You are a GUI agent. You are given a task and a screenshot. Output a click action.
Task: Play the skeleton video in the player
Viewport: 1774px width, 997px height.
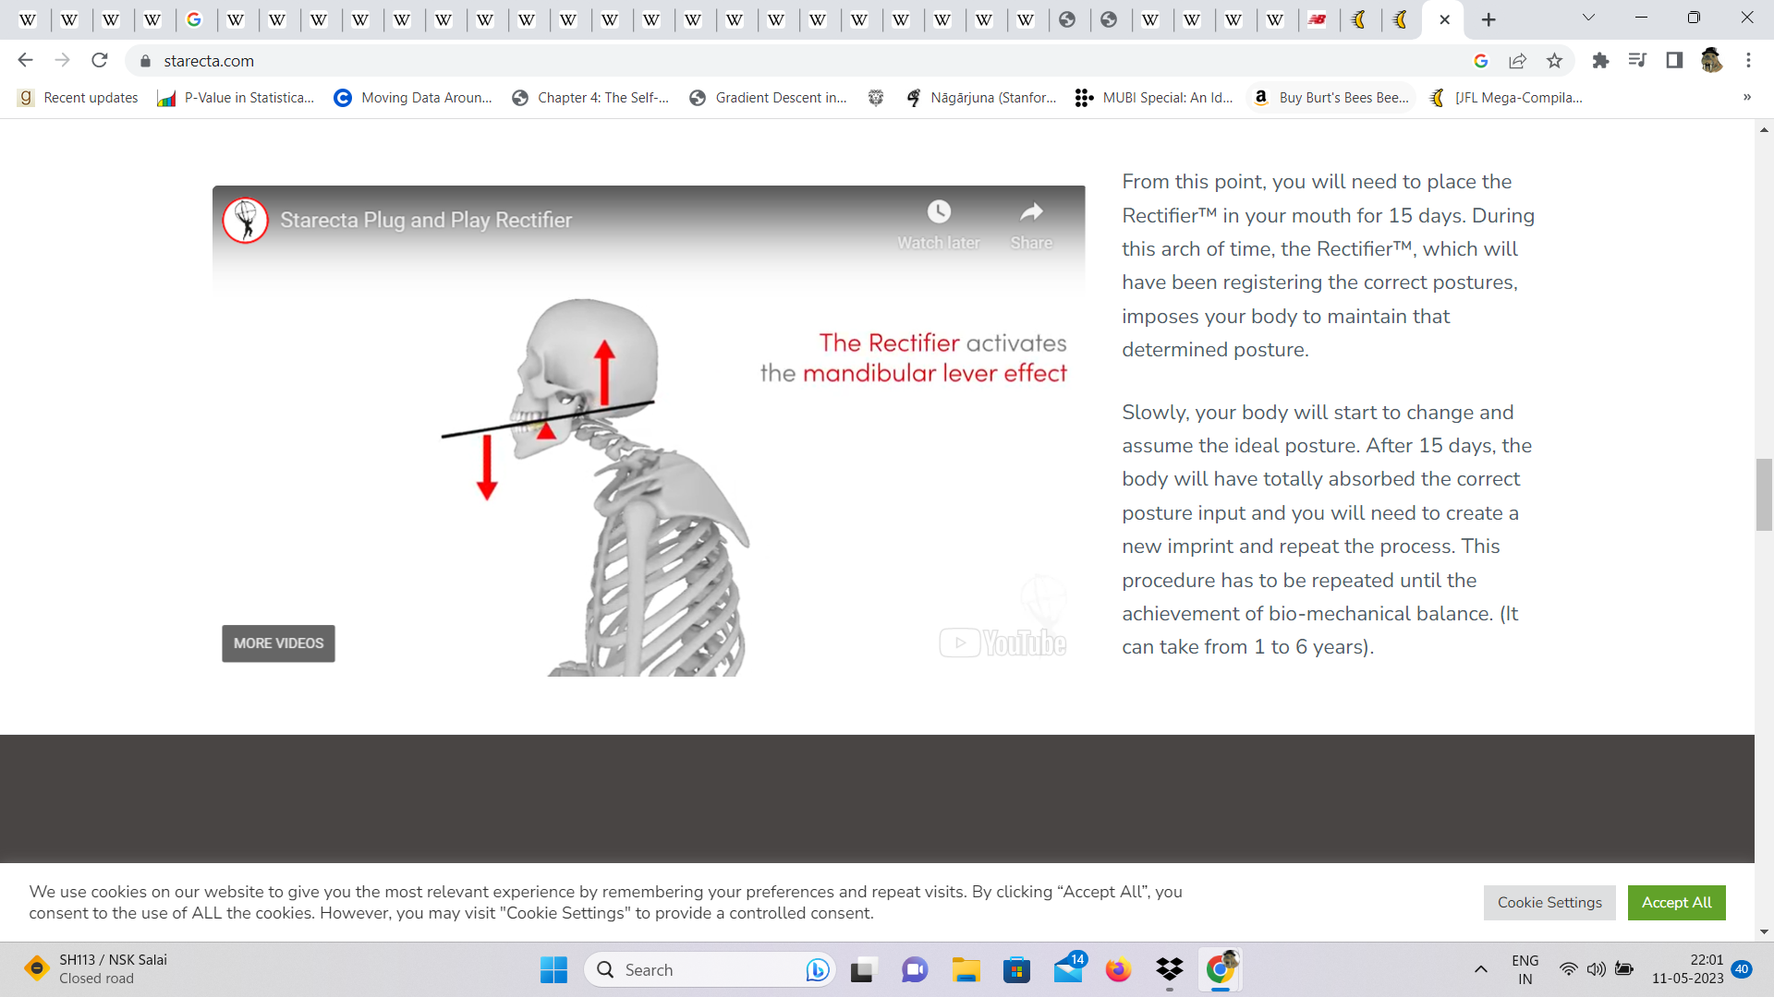click(x=649, y=431)
